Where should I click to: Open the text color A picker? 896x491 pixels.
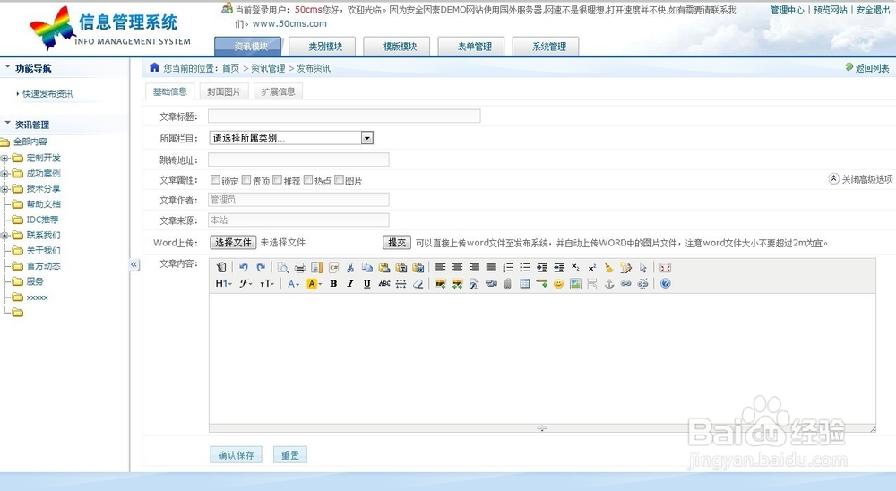click(x=294, y=283)
